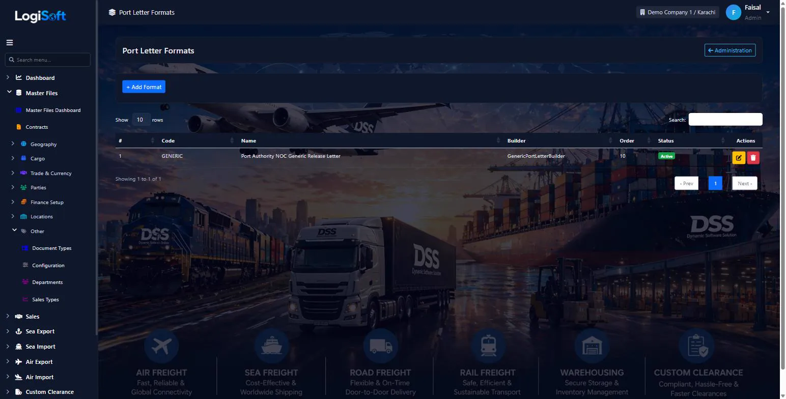Open the Contracts menu item
This screenshot has width=786, height=399.
coord(37,127)
